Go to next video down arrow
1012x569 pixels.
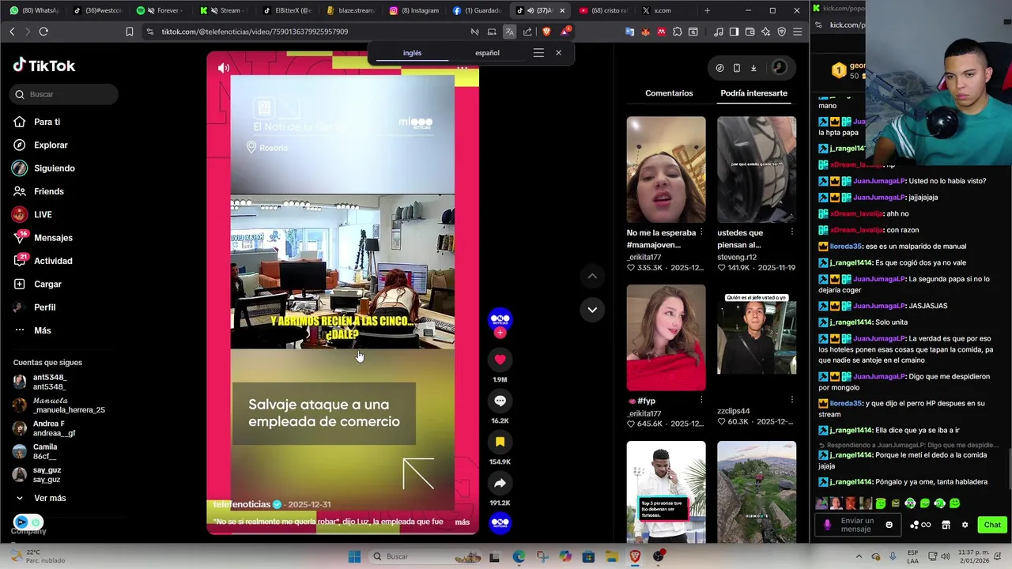pos(592,310)
